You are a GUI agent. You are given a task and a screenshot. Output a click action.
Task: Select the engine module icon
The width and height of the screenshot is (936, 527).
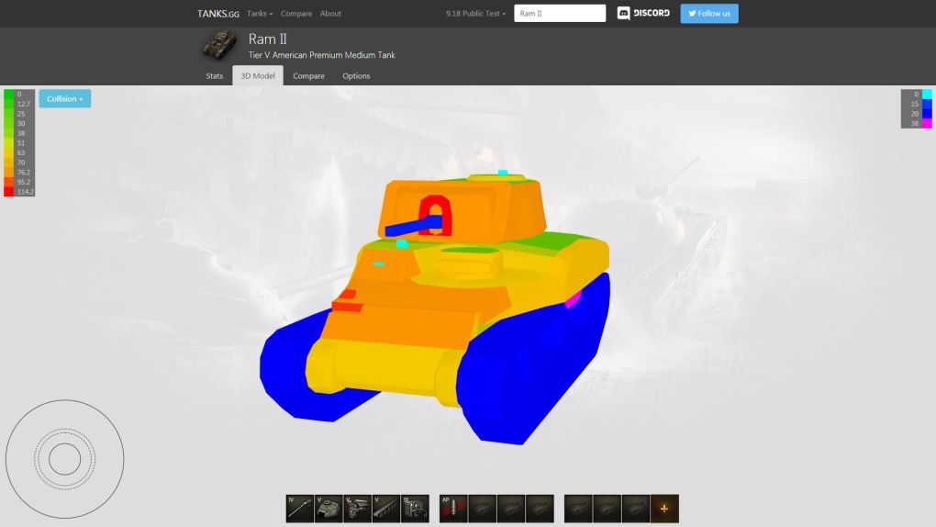(357, 509)
